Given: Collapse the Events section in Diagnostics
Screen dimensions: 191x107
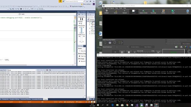Looking at the screenshot, I should point(78,21).
